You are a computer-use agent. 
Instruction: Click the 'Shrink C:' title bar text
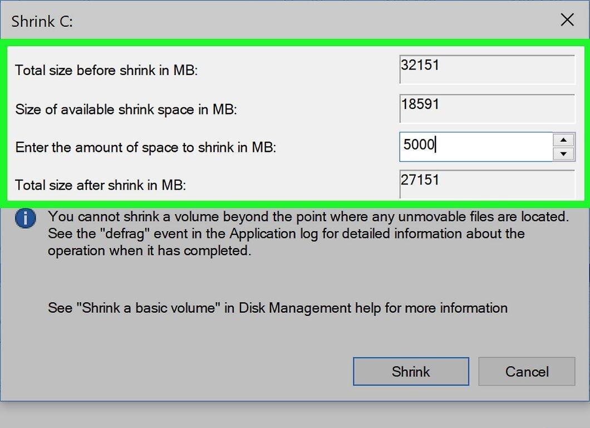pos(42,21)
